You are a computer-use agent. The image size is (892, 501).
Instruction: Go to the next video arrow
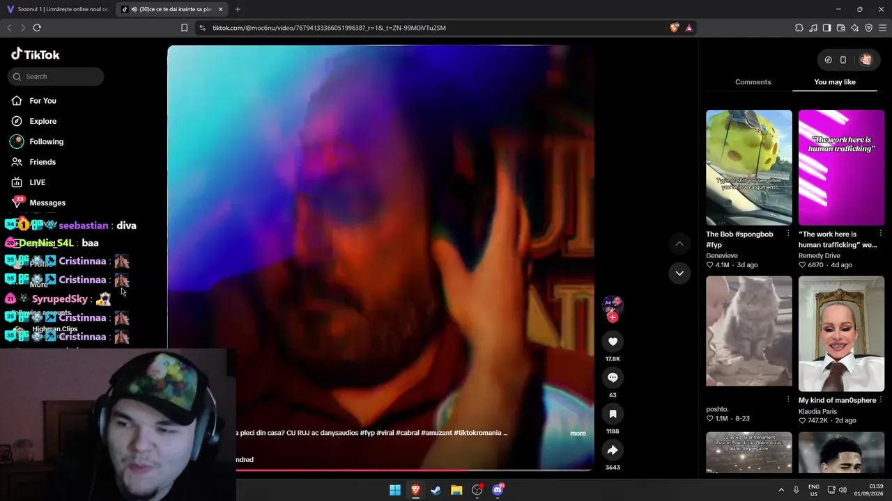point(679,273)
